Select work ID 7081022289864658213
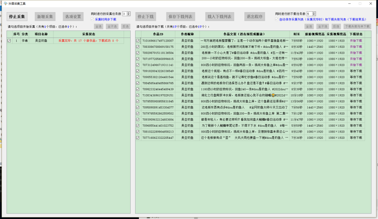 tap(158, 132)
